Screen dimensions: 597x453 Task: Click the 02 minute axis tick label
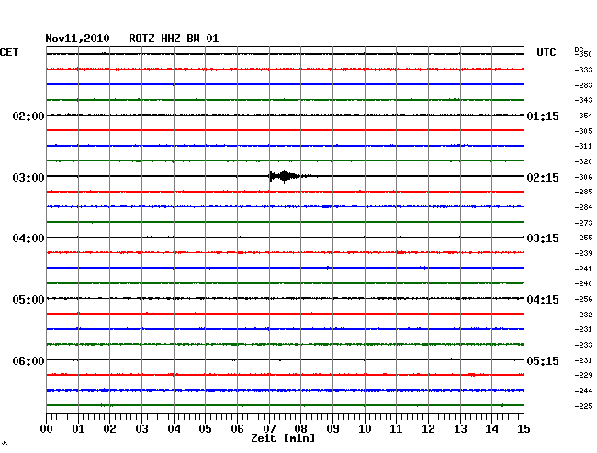coord(109,428)
